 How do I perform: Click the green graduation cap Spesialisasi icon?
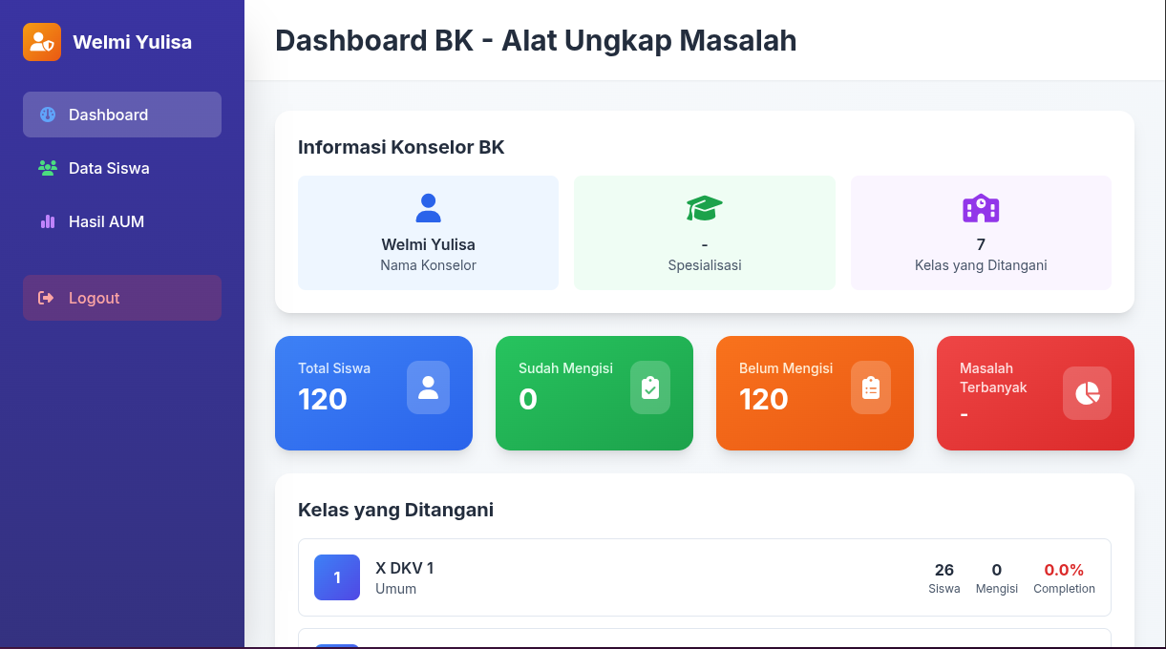[704, 208]
